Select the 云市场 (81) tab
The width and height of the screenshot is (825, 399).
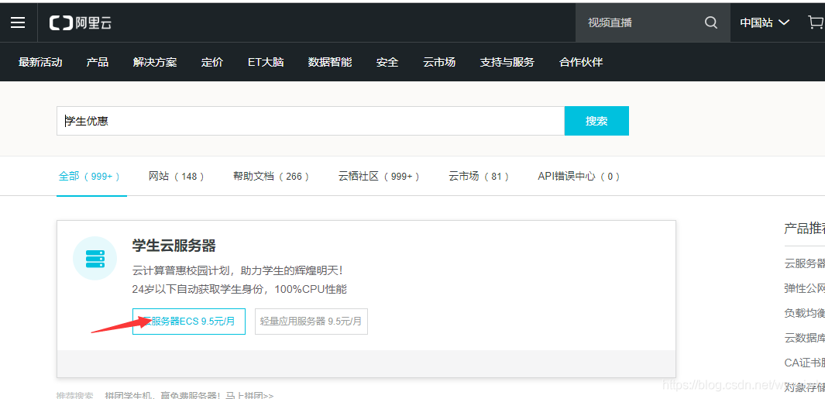pyautogui.click(x=479, y=177)
